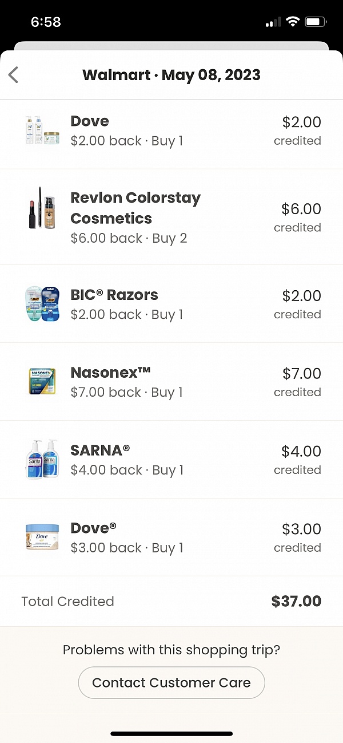This screenshot has height=743, width=343.
Task: Tap the $37.00 total credited amount
Action: tap(296, 601)
